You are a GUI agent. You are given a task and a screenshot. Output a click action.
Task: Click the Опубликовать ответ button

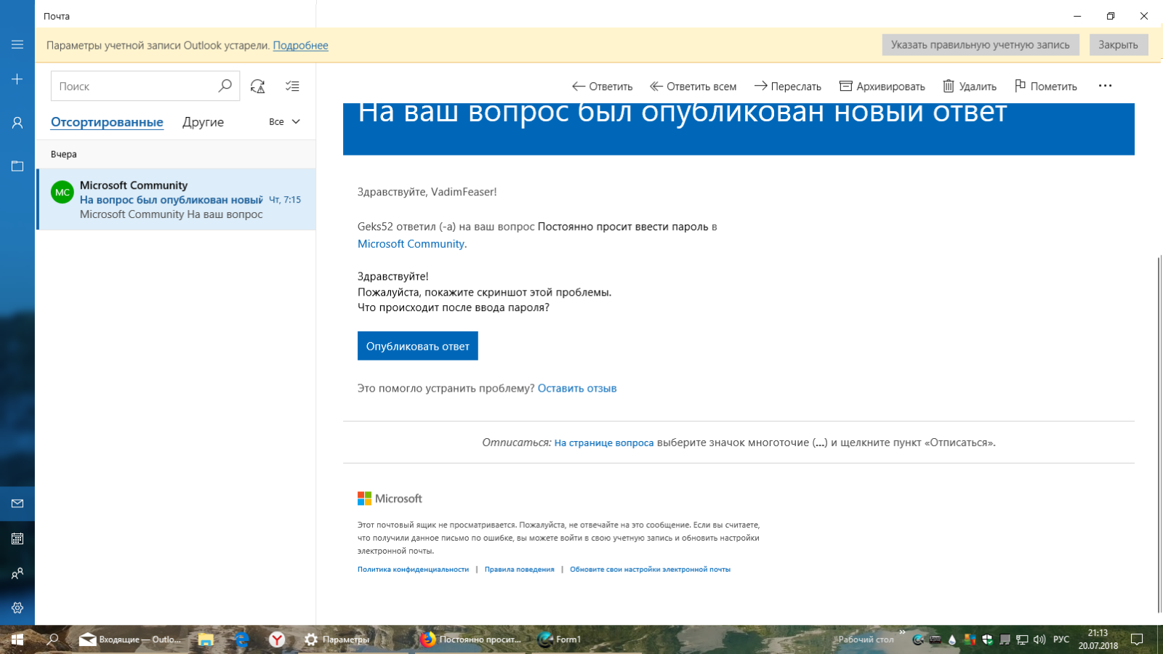pos(418,346)
